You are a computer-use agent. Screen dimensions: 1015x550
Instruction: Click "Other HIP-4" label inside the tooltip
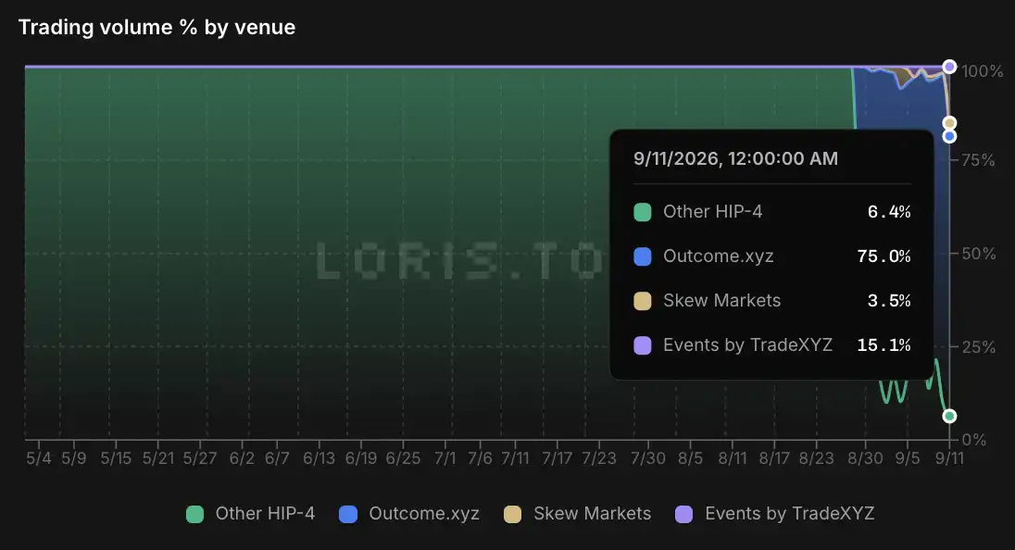tap(713, 212)
